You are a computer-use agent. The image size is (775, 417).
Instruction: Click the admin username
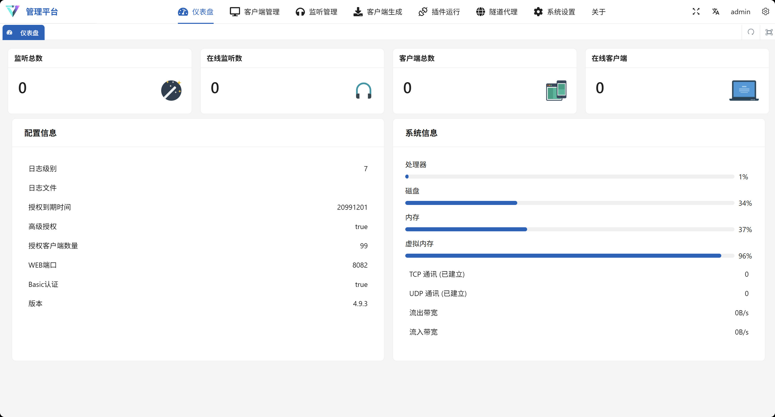[x=741, y=11]
